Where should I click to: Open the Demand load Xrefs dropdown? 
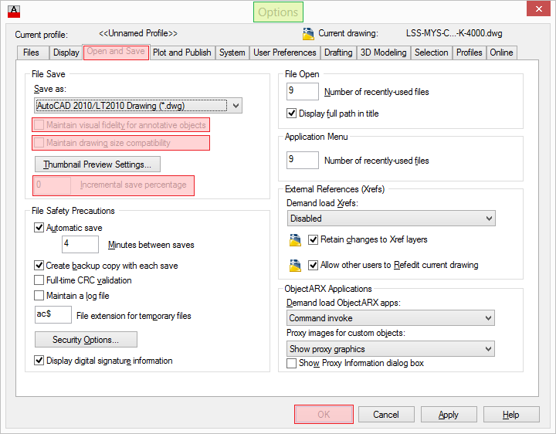391,219
